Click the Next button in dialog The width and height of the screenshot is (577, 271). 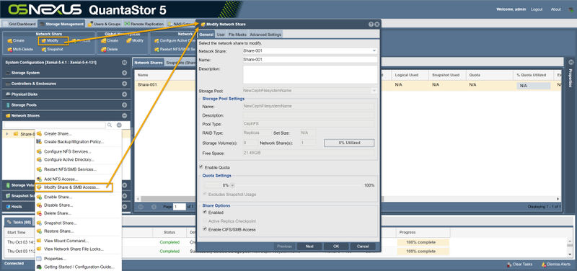[x=309, y=246]
